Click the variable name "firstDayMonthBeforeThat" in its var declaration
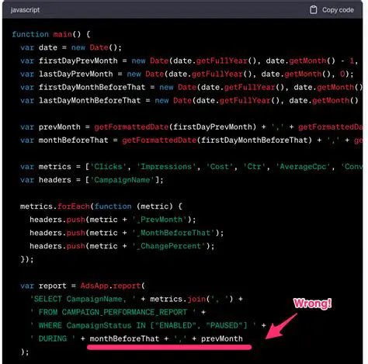 point(92,87)
